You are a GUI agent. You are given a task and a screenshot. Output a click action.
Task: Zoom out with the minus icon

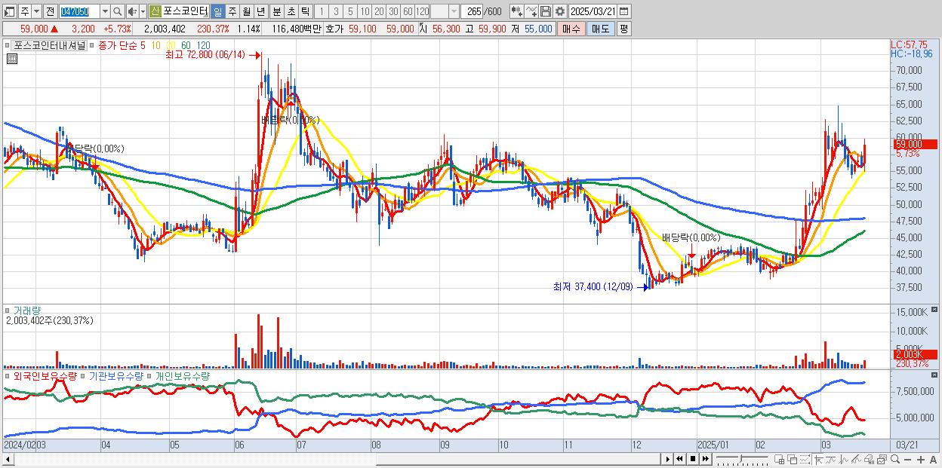907,459
